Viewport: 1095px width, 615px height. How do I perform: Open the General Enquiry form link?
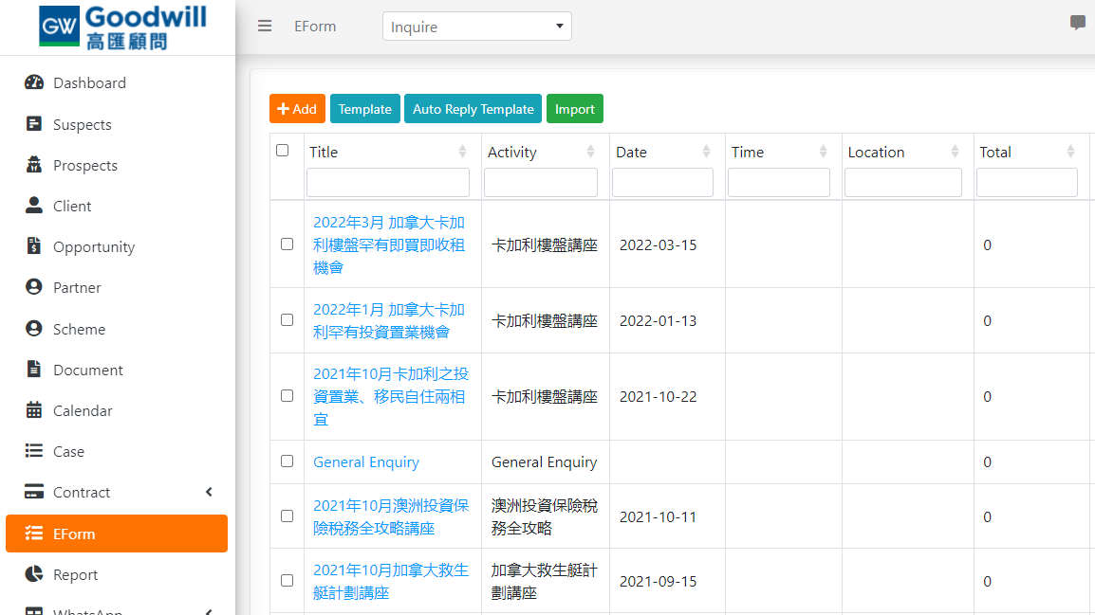click(x=366, y=461)
